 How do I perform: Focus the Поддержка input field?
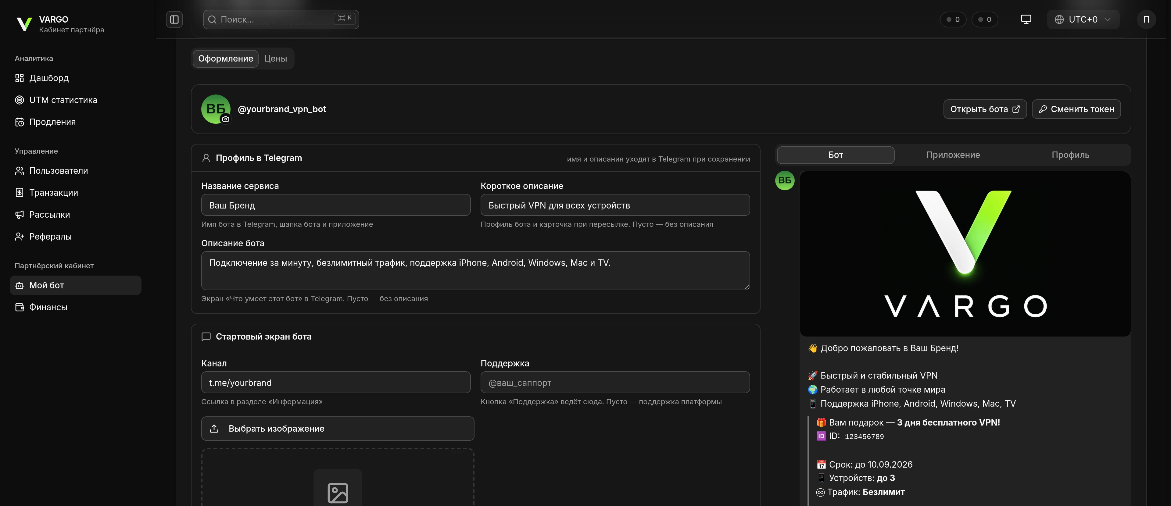[615, 383]
